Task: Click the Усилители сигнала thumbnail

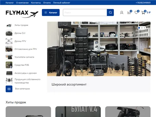Action: [x=9, y=57]
